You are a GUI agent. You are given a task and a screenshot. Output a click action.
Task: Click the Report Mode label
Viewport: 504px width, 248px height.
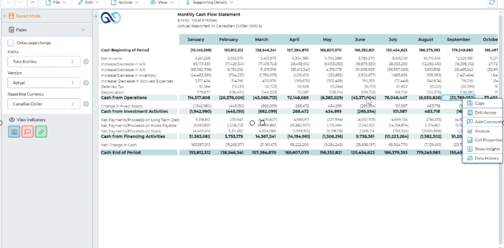28,16
